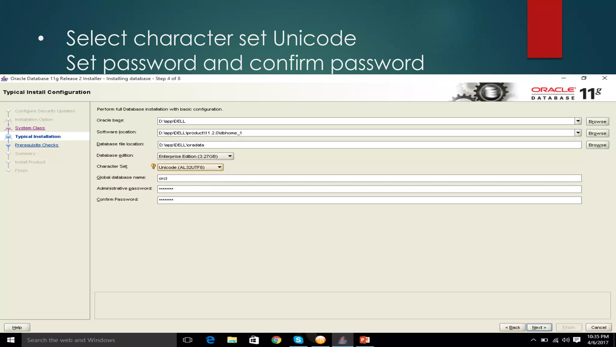The width and height of the screenshot is (616, 347).
Task: Select the Typical Installation step
Action: 38,136
